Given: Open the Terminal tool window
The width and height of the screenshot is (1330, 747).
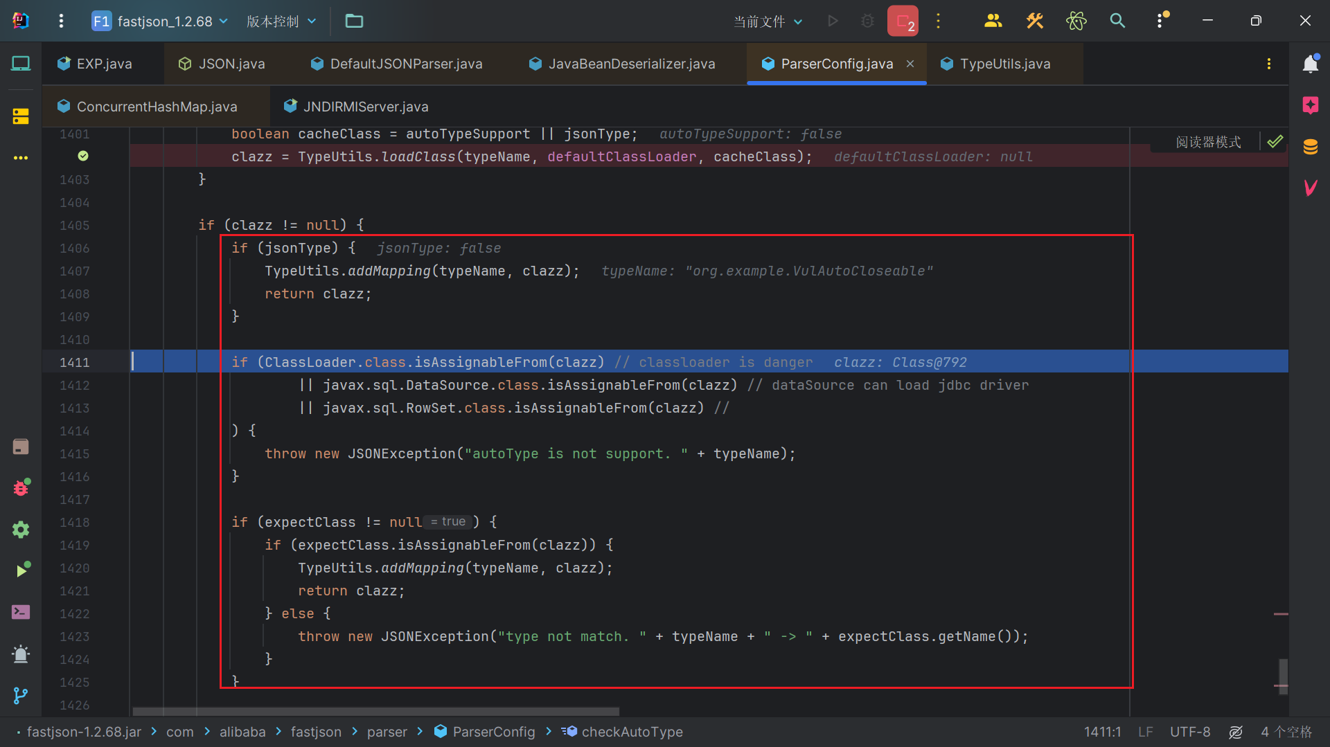Looking at the screenshot, I should [x=21, y=612].
